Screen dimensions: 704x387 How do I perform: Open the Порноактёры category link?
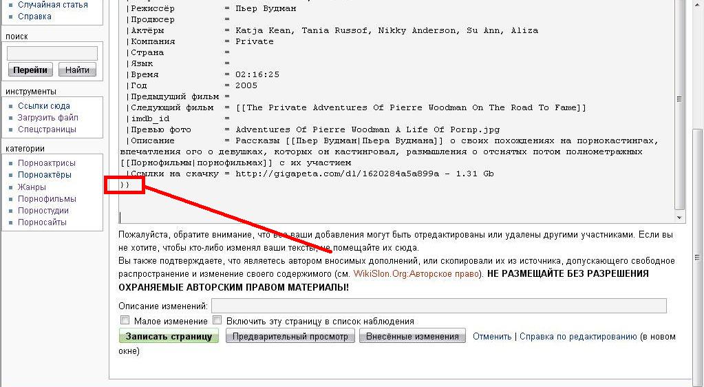[x=45, y=175]
